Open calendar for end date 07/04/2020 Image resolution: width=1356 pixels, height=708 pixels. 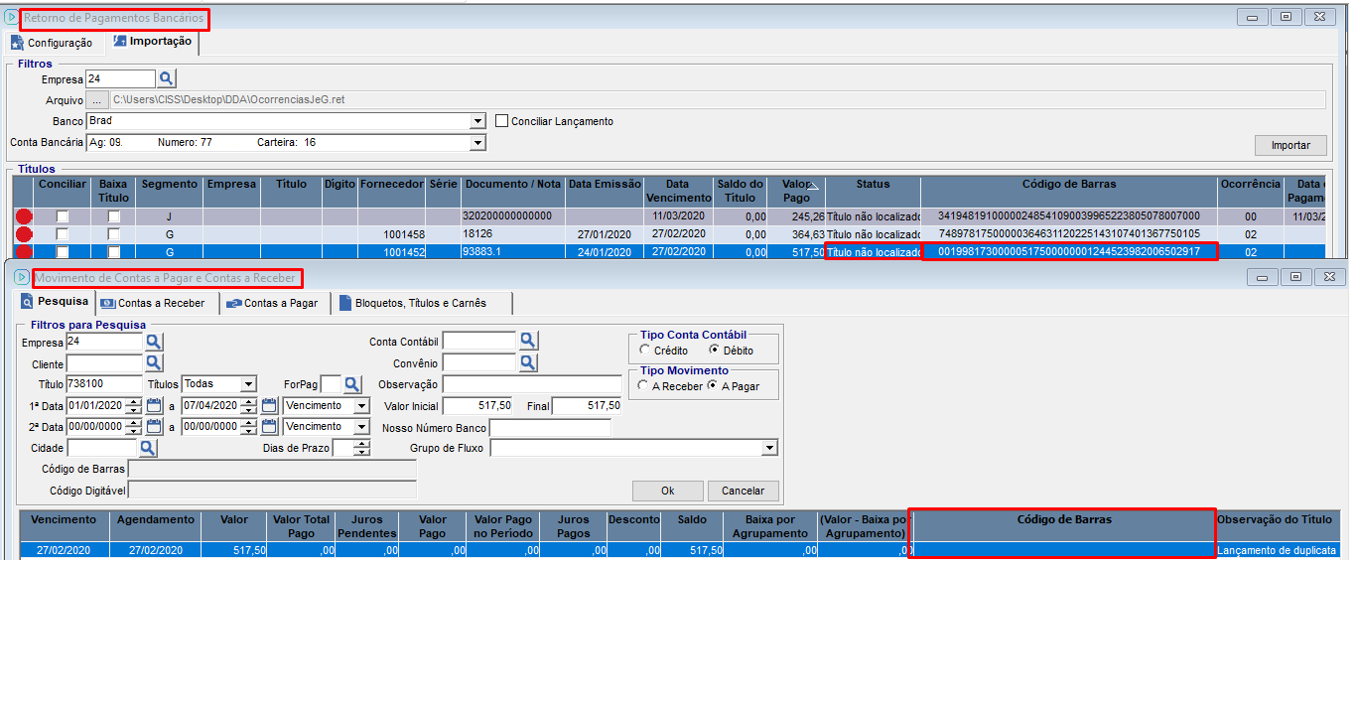[269, 405]
